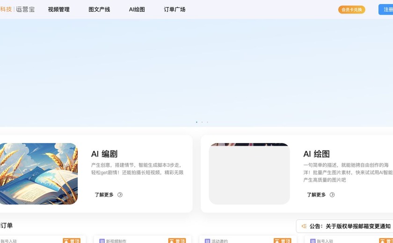The height and width of the screenshot is (243, 393).
Task: Select the third carousel dot
Action: pyautogui.click(x=207, y=122)
